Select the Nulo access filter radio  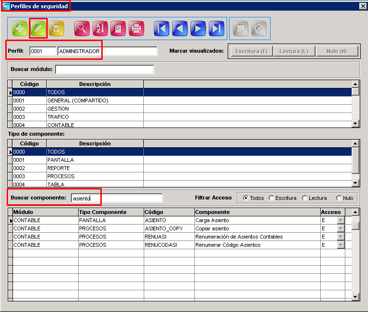coord(339,198)
